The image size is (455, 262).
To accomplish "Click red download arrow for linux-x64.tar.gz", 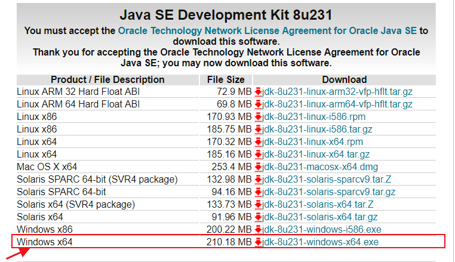I will coord(258,155).
